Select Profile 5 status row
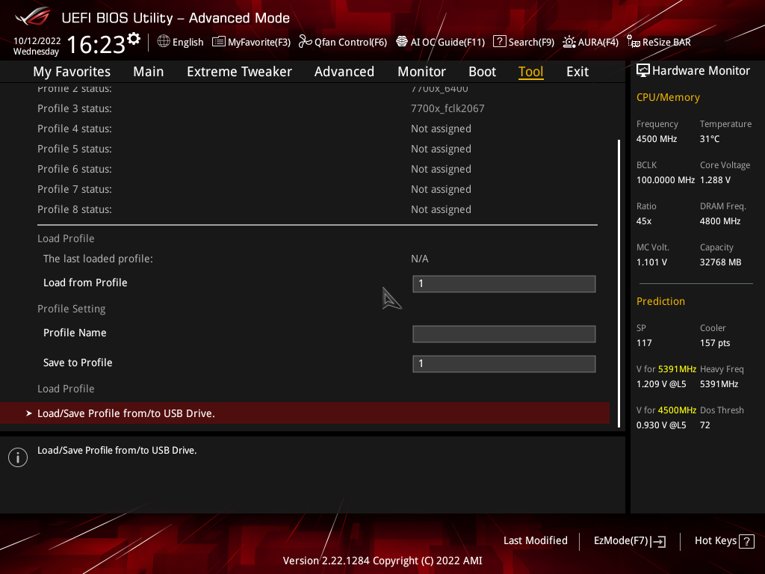 coord(317,149)
